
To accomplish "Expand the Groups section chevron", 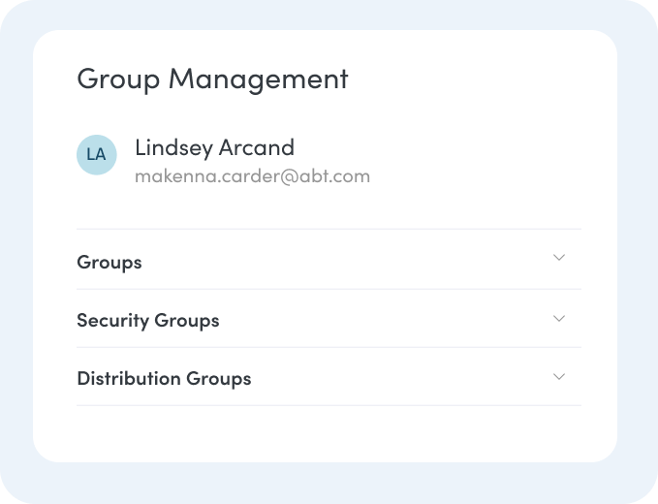I will coord(558,258).
